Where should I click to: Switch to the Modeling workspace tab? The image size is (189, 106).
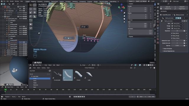[33, 1]
